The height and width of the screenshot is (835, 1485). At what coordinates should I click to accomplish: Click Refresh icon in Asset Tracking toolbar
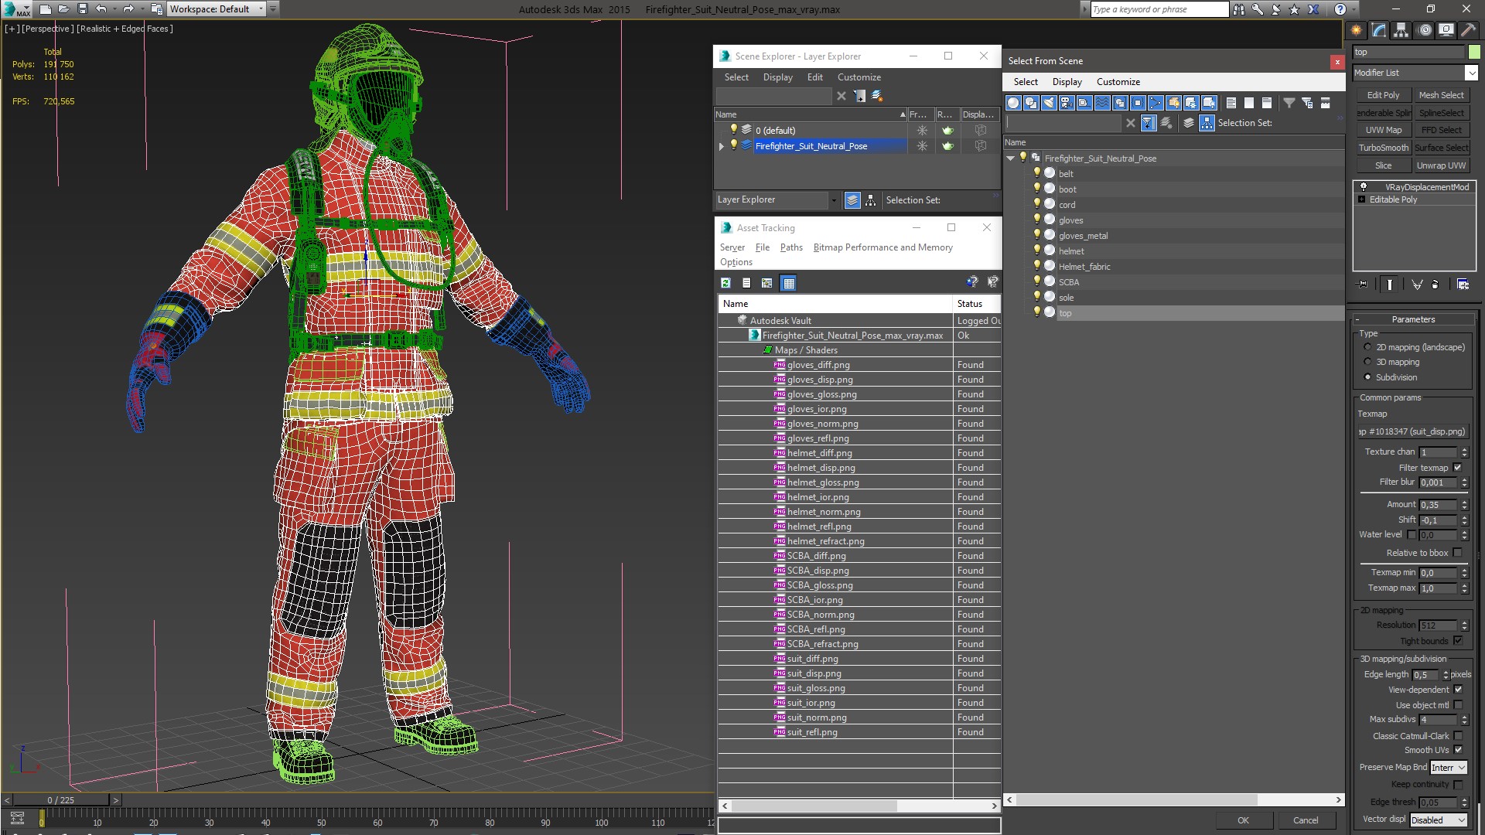pyautogui.click(x=725, y=283)
